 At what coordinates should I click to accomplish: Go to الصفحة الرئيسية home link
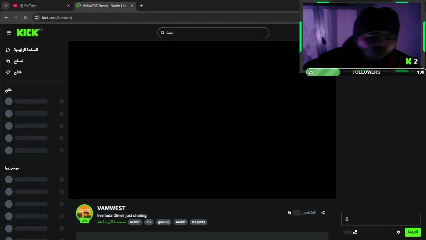[26, 50]
